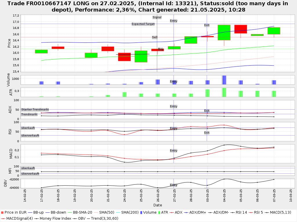Image resolution: width=297 pixels, height=222 pixels.
Task: Click the überverkauft label in the RSI panel
Action: click(30, 136)
